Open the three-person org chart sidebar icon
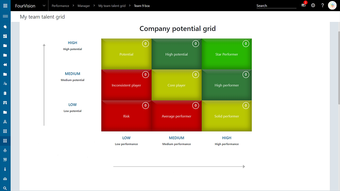This screenshot has height=191, width=340. click(5, 122)
